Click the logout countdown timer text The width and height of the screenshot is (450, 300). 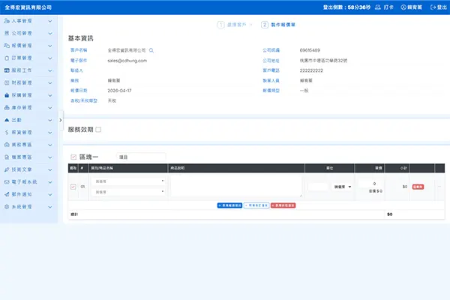click(x=346, y=7)
